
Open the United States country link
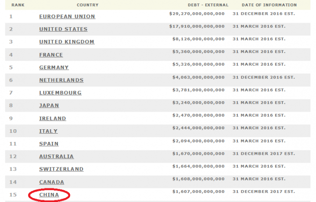coord(63,29)
